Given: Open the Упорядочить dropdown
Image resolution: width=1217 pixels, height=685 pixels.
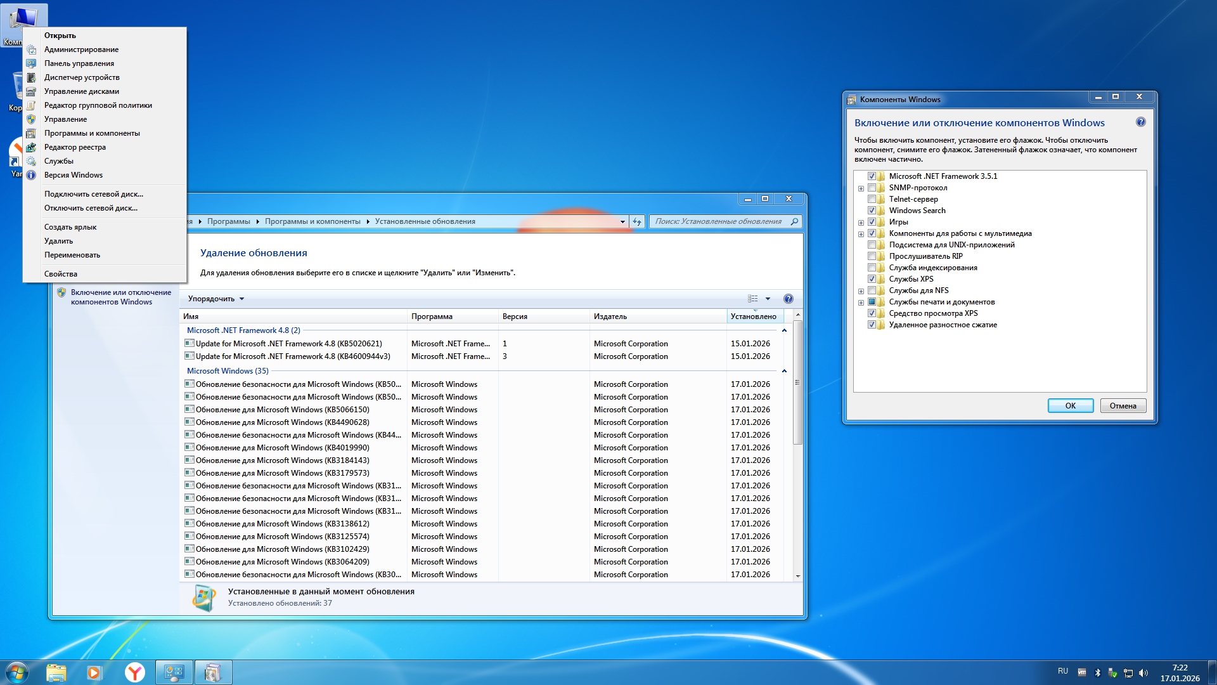Looking at the screenshot, I should pos(216,299).
